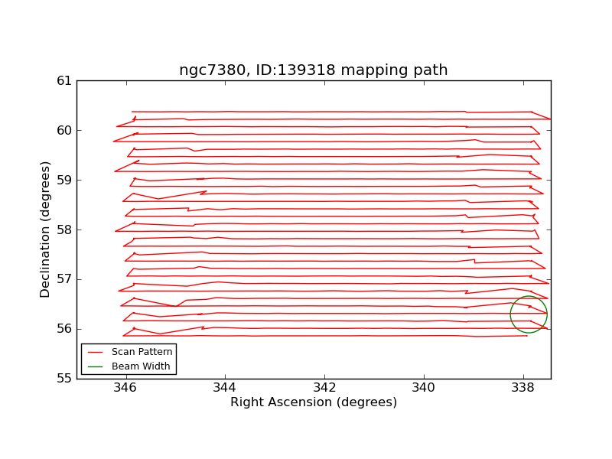Click the x-axis tick label 340

pos(424,388)
